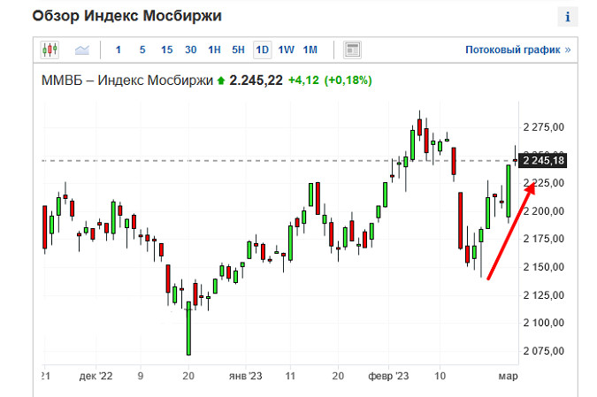Switch to the 1W weekly timeframe
This screenshot has height=397, width=597.
point(286,50)
